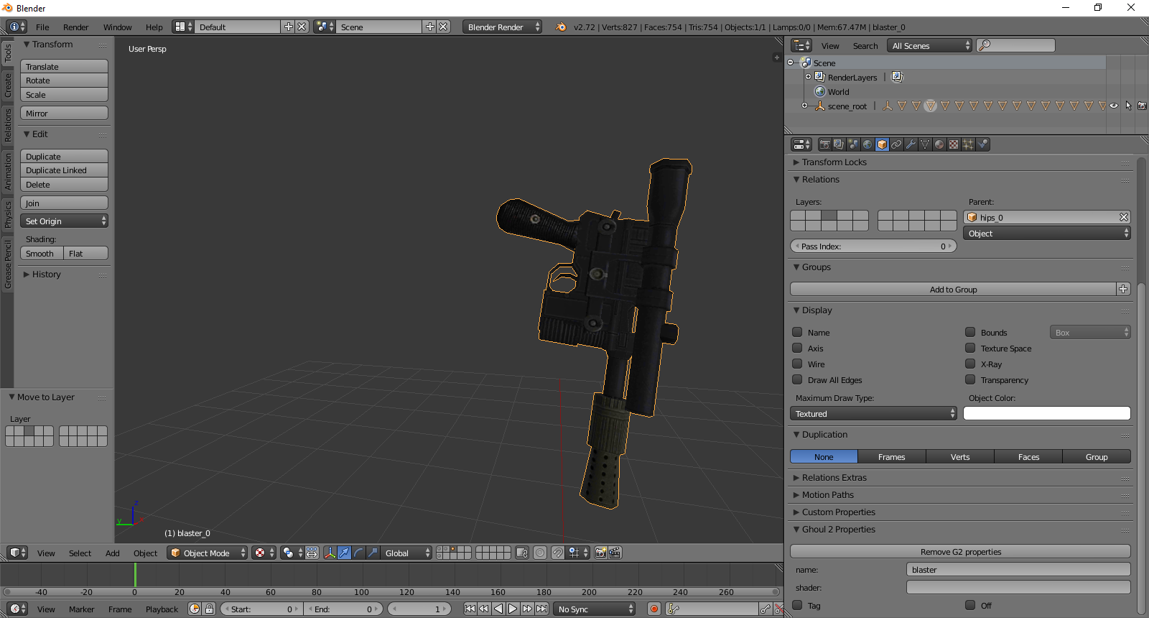Click the Pass Index value field

873,246
